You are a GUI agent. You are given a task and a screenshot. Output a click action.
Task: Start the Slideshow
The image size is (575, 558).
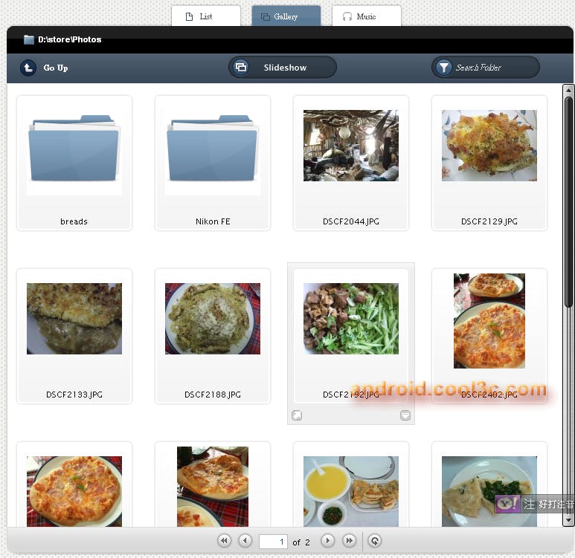click(283, 68)
